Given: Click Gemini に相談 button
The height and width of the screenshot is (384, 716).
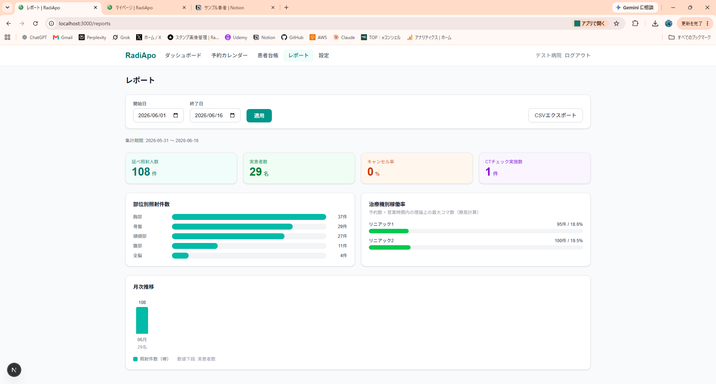Looking at the screenshot, I should point(635,7).
